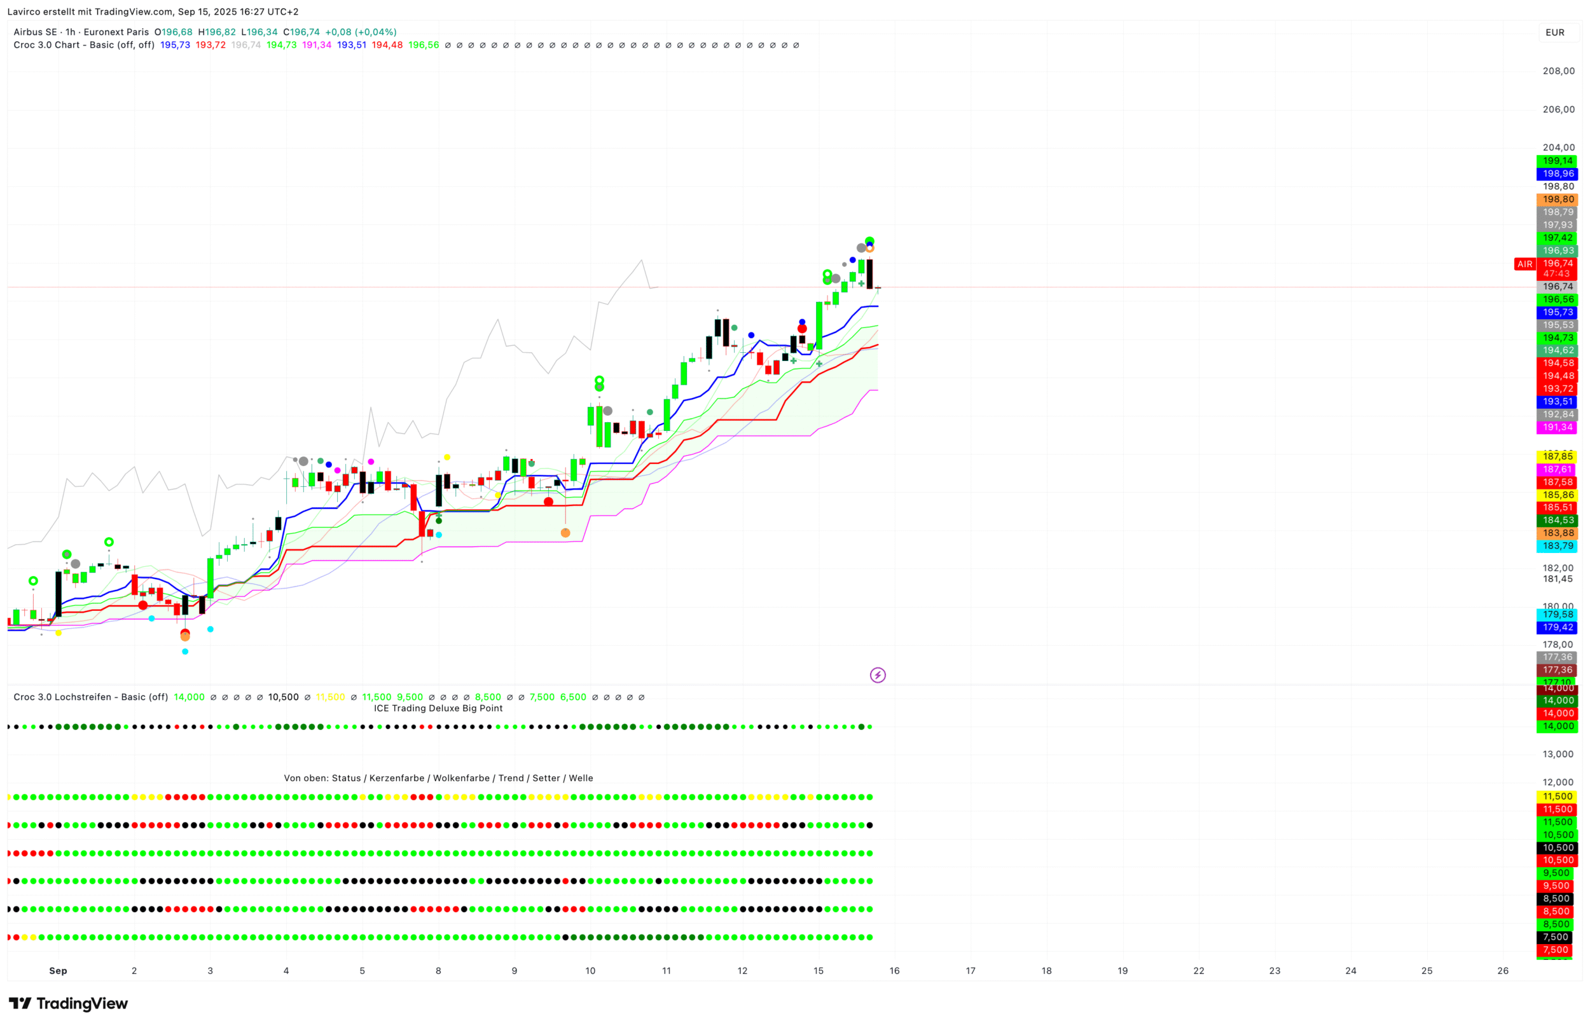Click the TradingView.com creator caption text
The image size is (1590, 1026).
click(153, 11)
